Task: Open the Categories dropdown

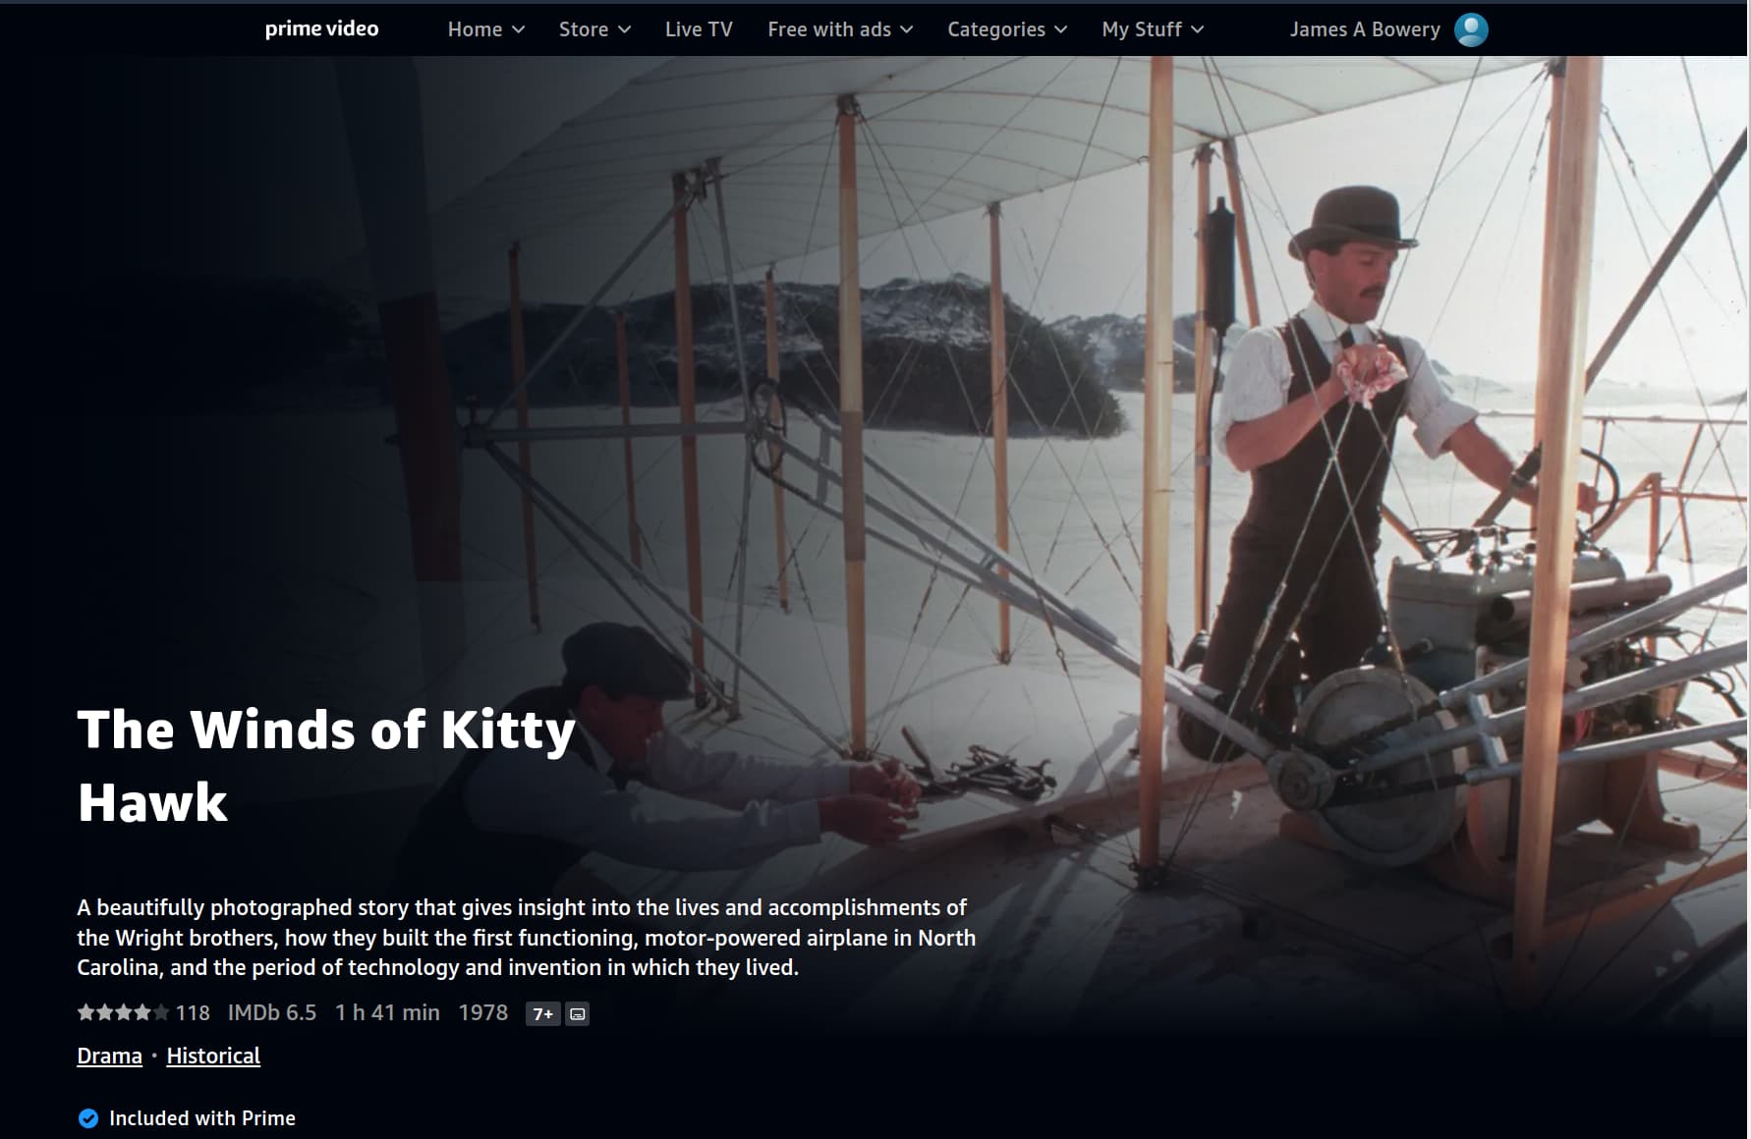Action: point(1007,29)
